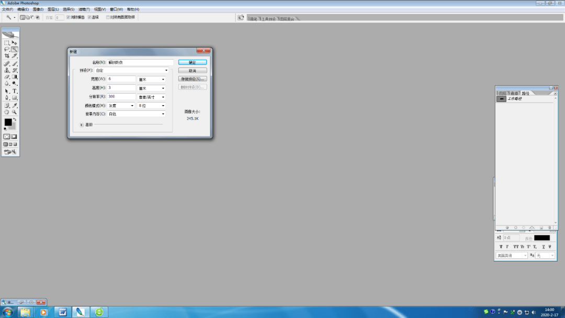Select the 工作路径 work path row
Image resolution: width=565 pixels, height=318 pixels.
click(524, 99)
